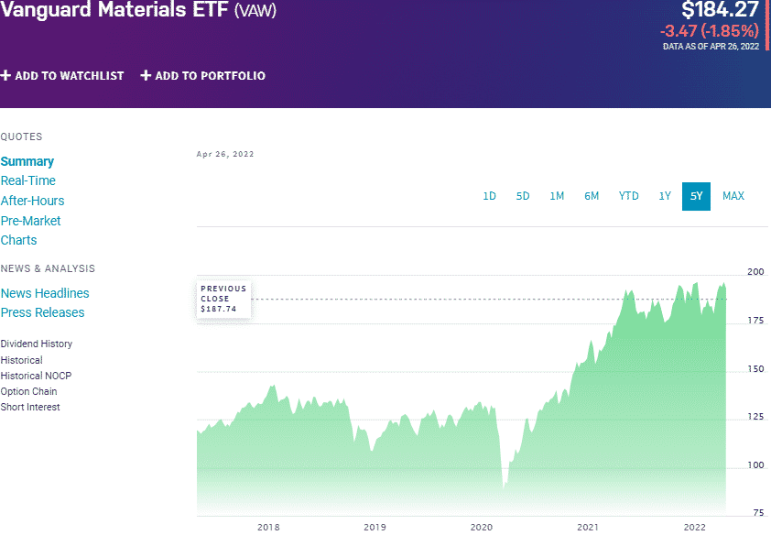Image resolution: width=771 pixels, height=535 pixels.
Task: Open the 6M chart view
Action: (x=592, y=196)
